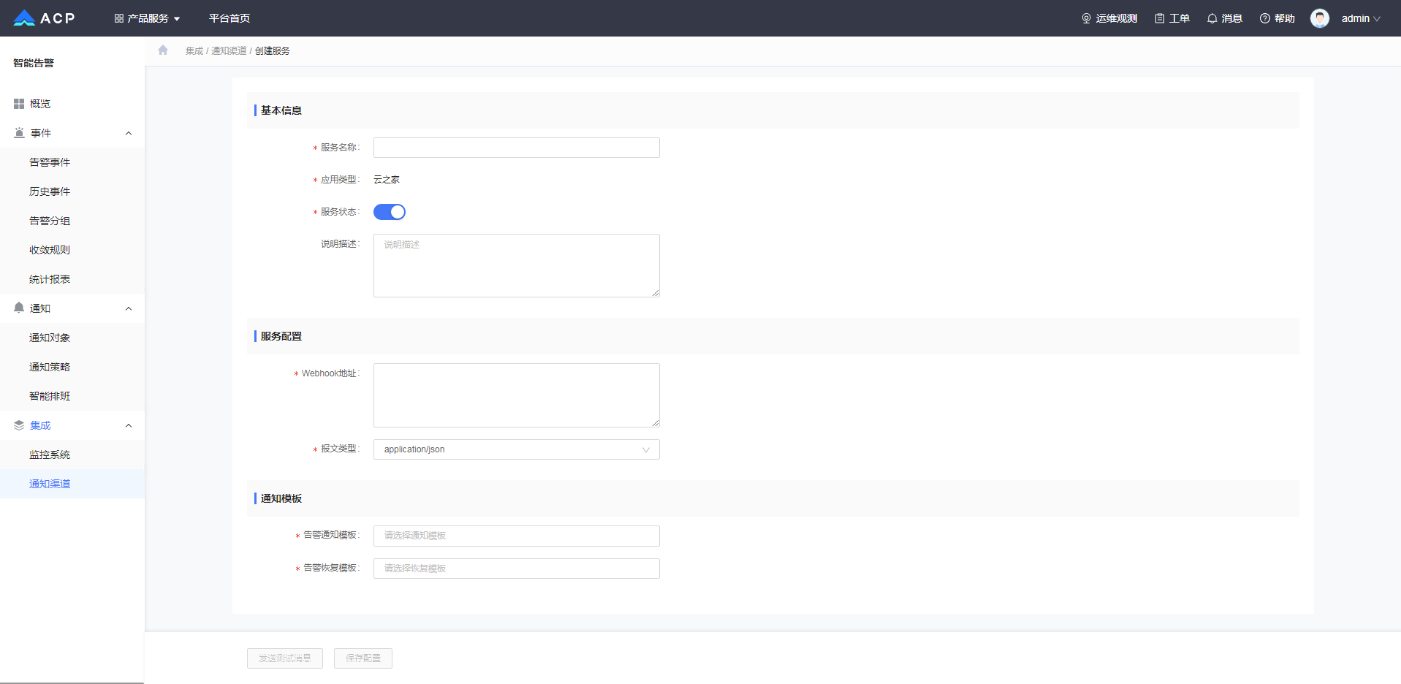Click the 服务名称 input field
Image resolution: width=1401 pixels, height=684 pixels.
click(x=516, y=148)
